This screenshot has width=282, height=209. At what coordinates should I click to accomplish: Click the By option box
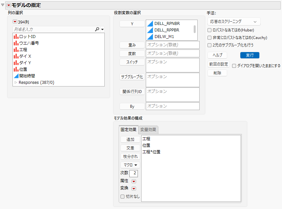[172, 106]
